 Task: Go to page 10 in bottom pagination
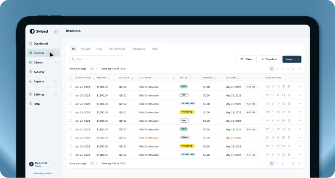click(293, 163)
